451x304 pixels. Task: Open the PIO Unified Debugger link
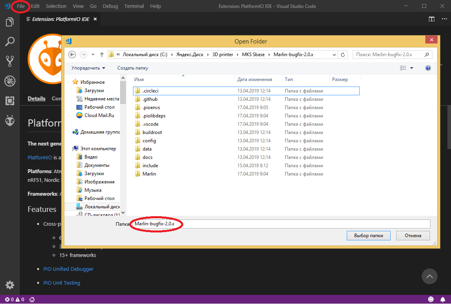[68, 269]
